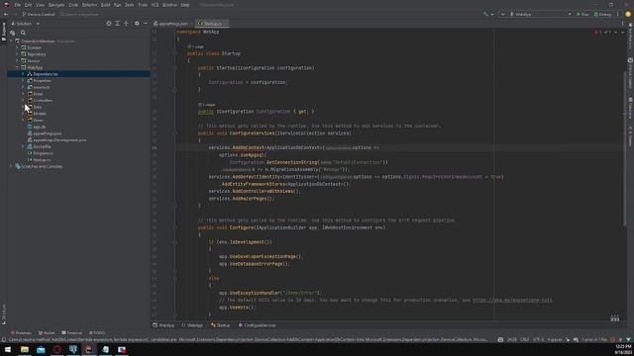
Task: Open the Refactor menu
Action: (x=89, y=5)
